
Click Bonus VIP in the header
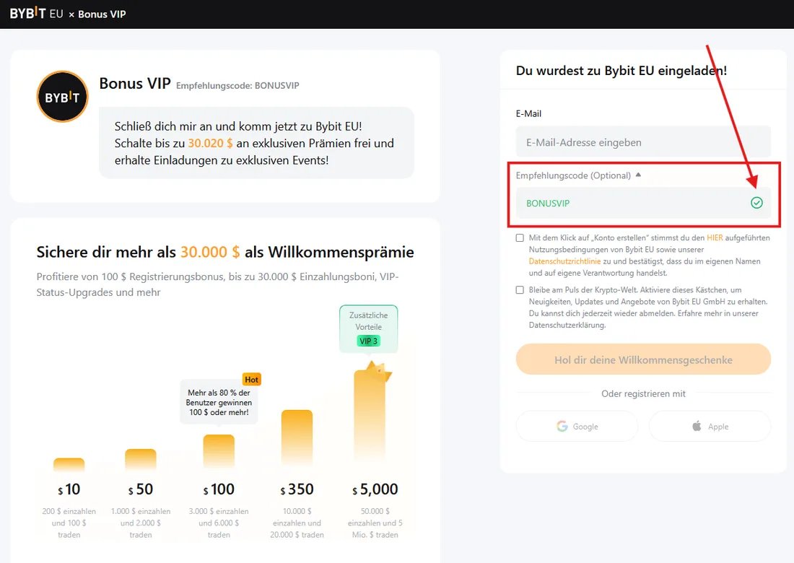102,14
